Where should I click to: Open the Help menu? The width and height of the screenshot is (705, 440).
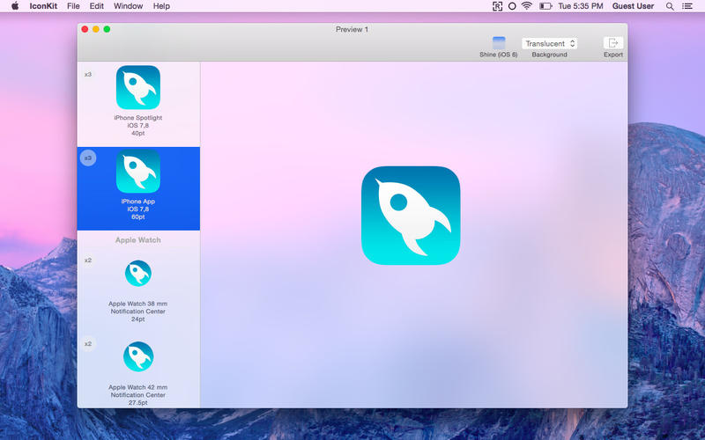click(x=161, y=6)
